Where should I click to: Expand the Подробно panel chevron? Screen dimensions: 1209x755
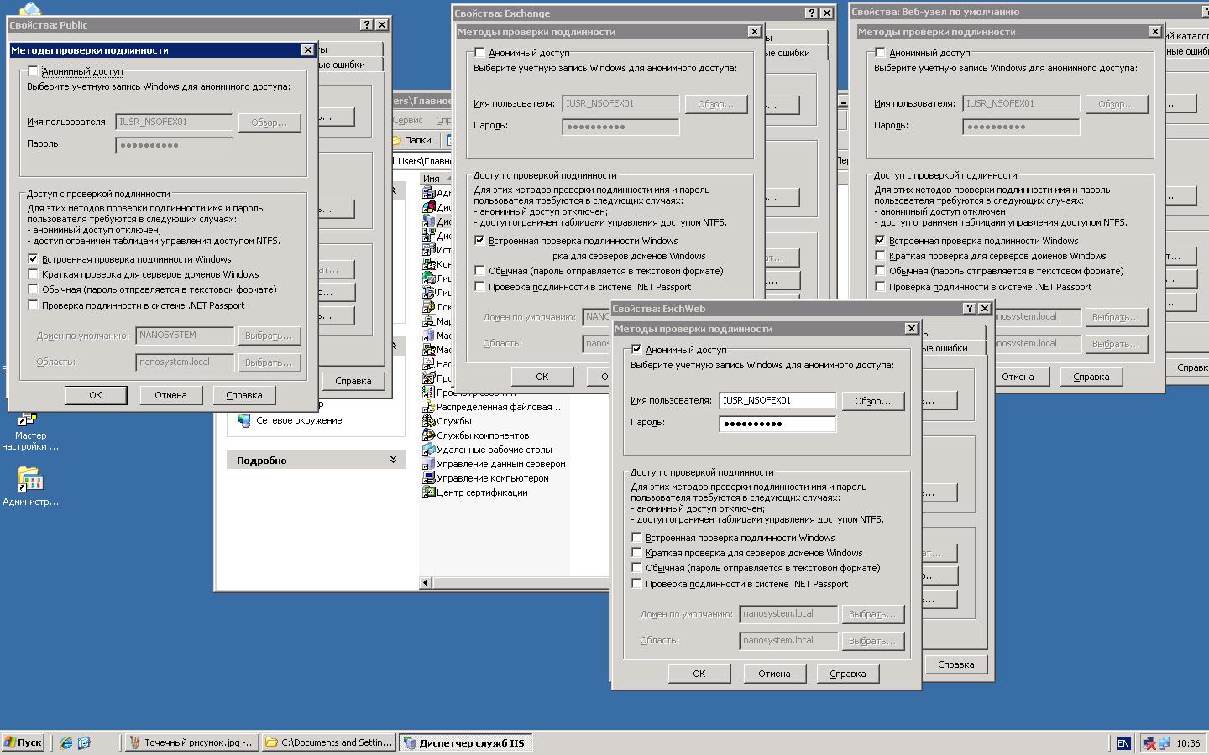(393, 460)
